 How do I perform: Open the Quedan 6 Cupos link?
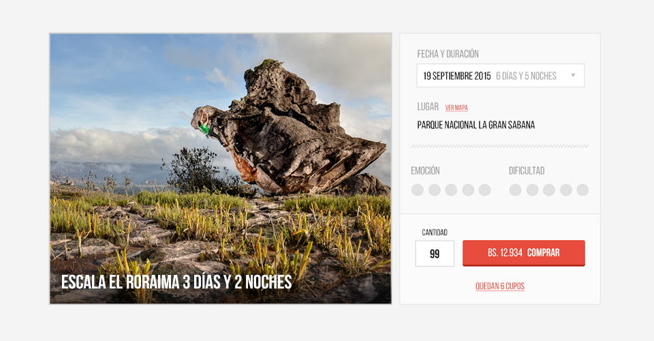coord(500,286)
